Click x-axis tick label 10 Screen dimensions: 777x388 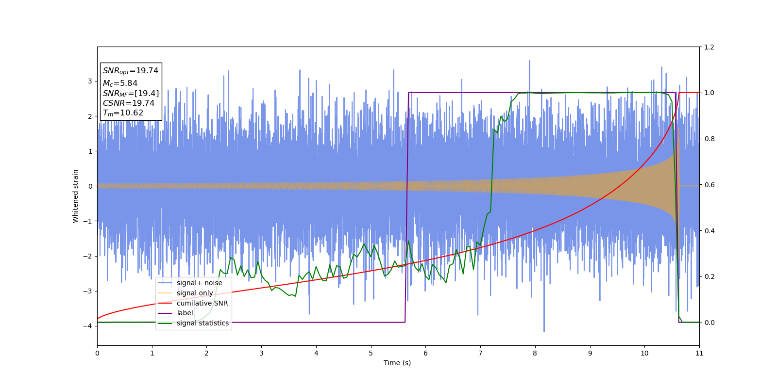click(x=644, y=353)
